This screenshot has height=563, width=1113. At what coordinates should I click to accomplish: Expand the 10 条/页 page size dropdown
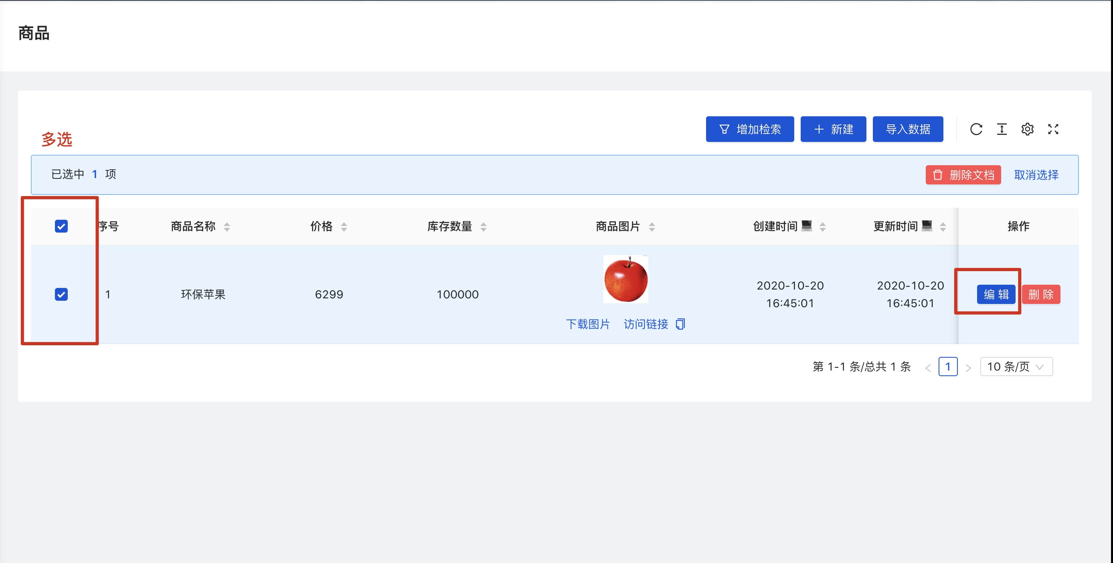click(x=1016, y=367)
